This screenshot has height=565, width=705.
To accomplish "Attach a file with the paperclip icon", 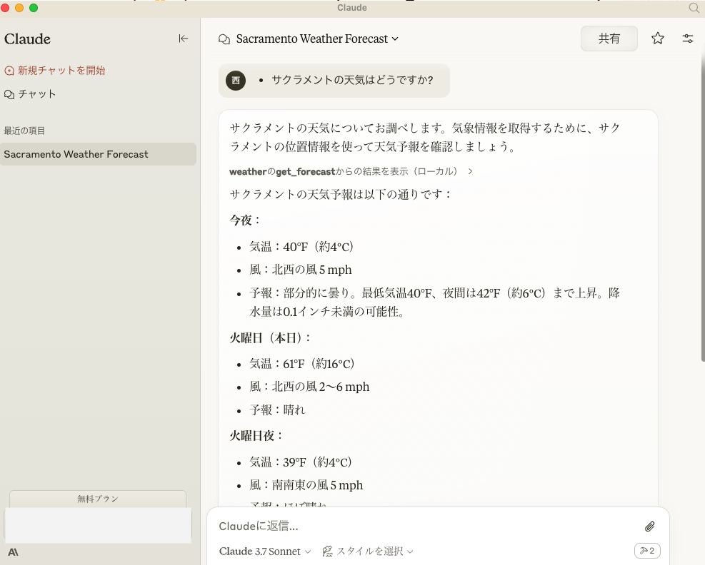I will (x=650, y=526).
